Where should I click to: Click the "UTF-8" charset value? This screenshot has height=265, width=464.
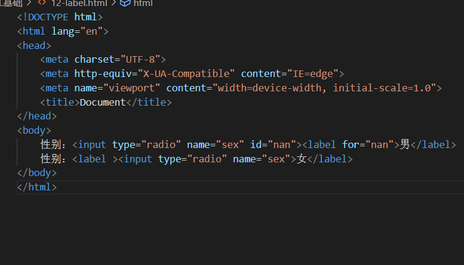(143, 60)
